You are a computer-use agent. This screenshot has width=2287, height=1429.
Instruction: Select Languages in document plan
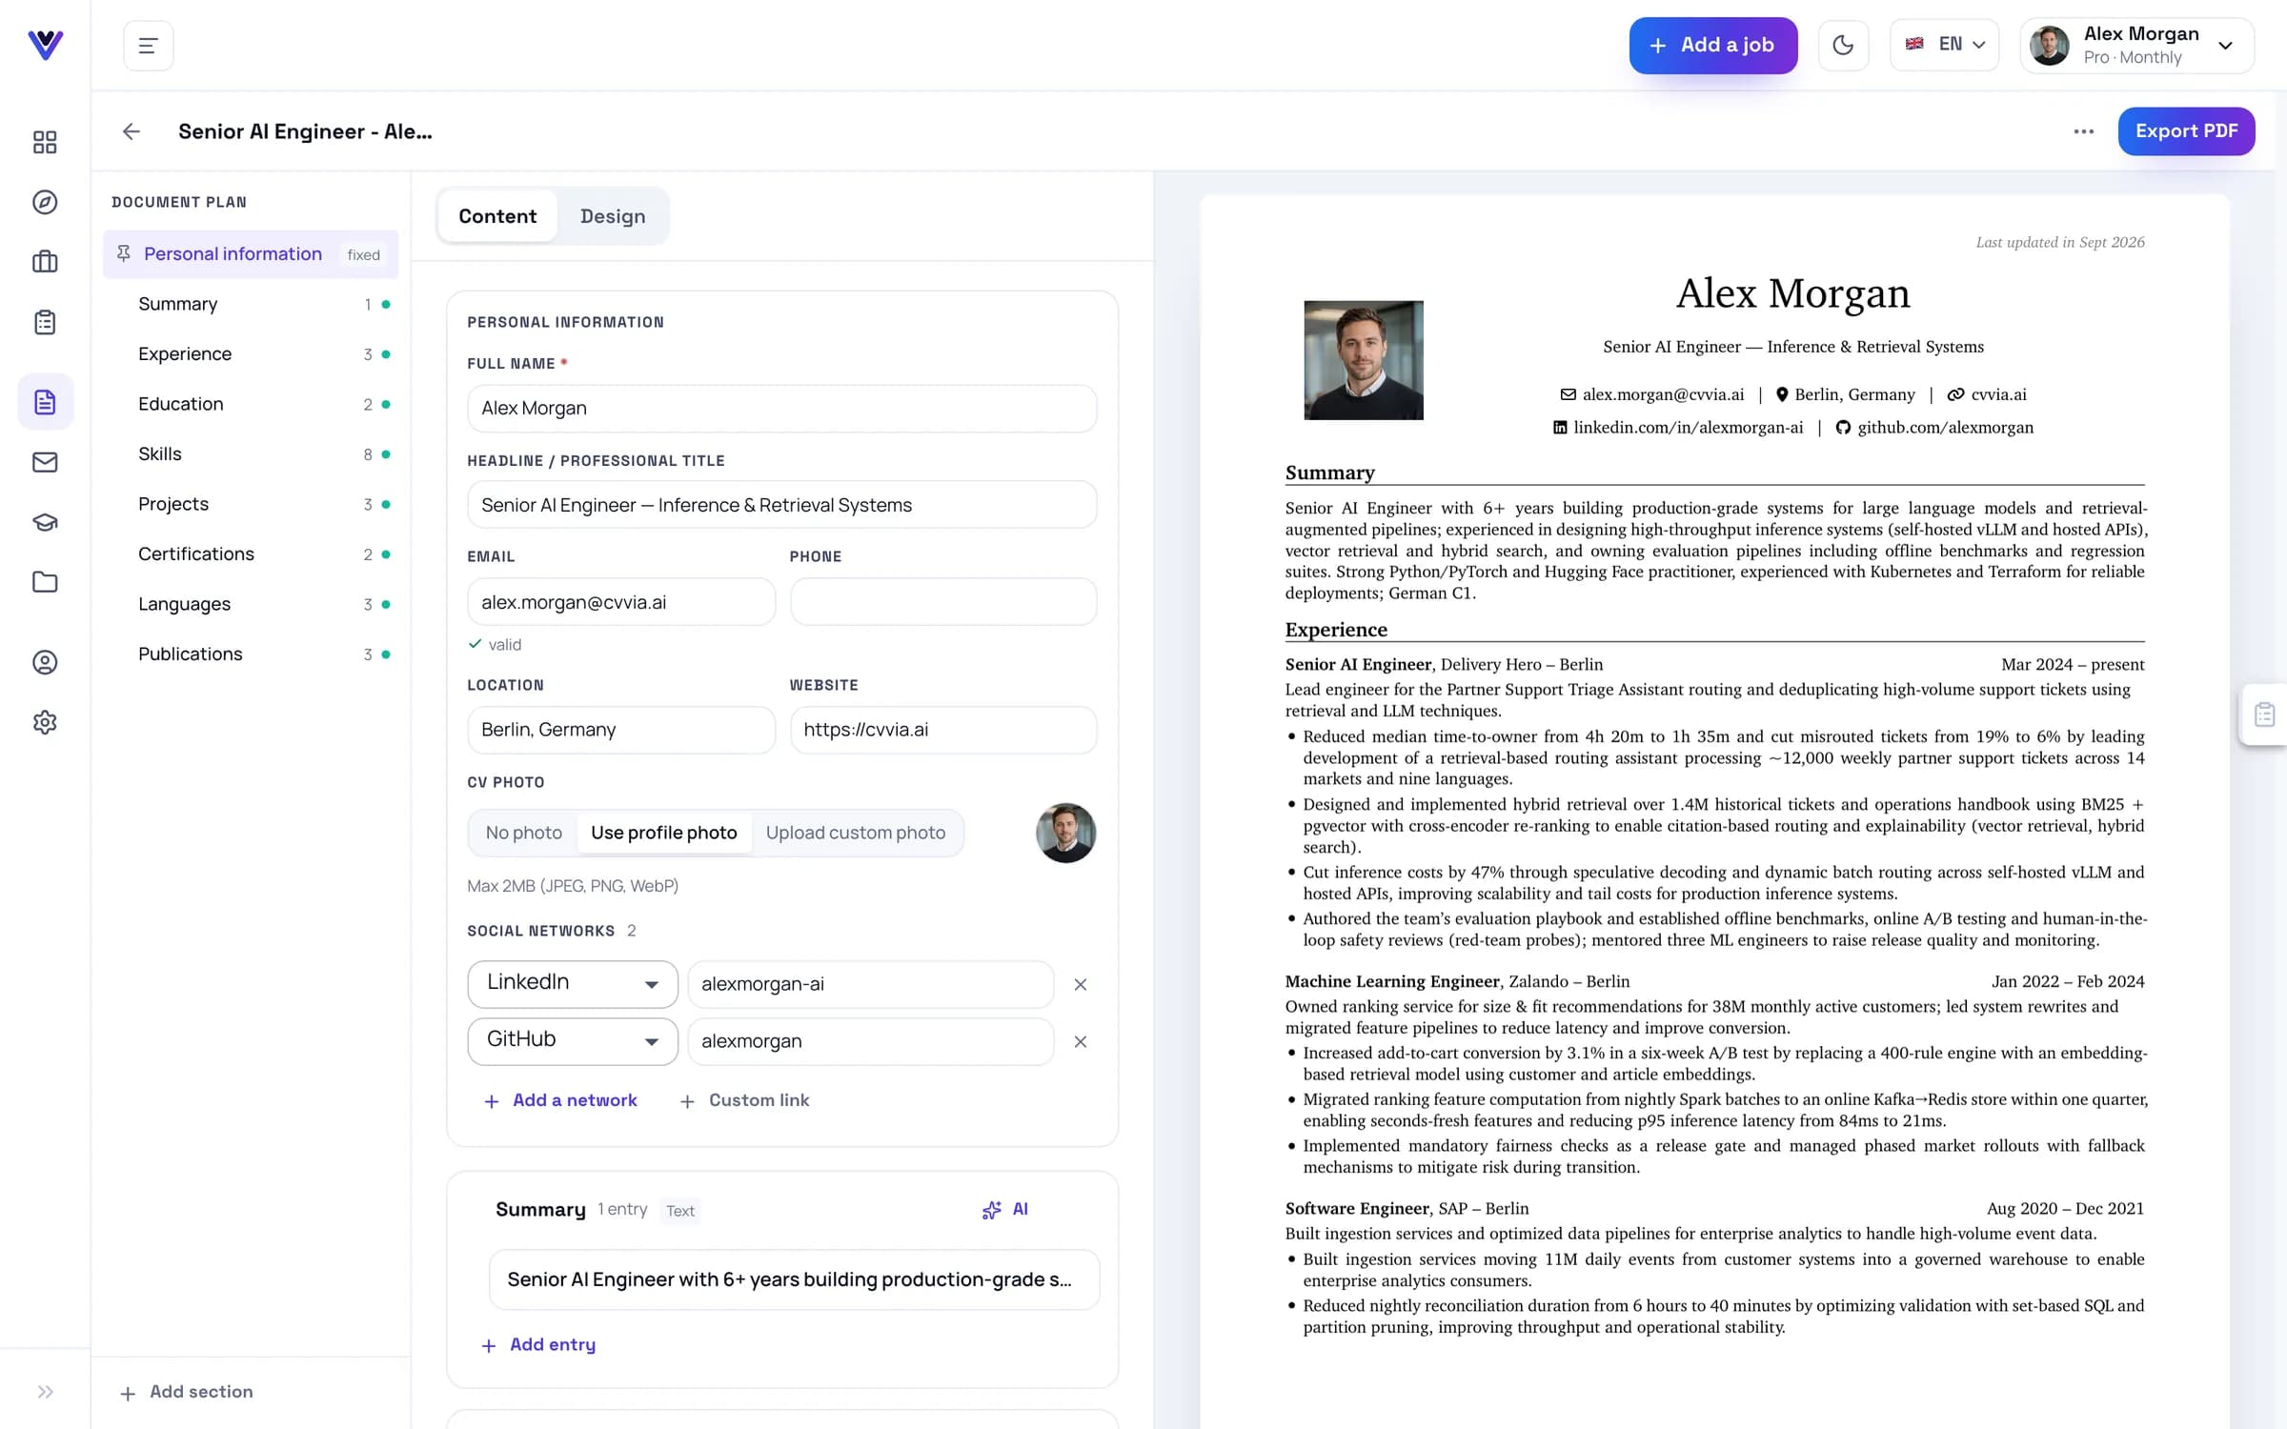point(251,604)
